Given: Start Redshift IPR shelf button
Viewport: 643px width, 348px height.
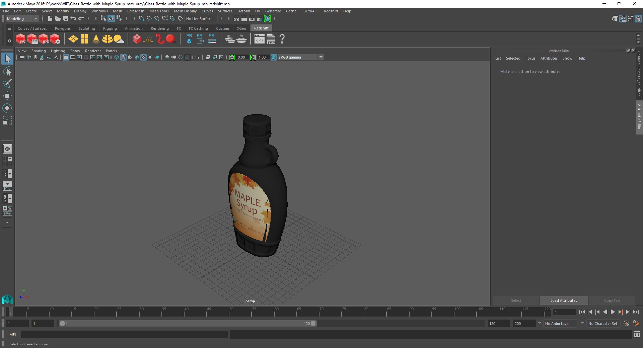Looking at the screenshot, I should pos(44,39).
